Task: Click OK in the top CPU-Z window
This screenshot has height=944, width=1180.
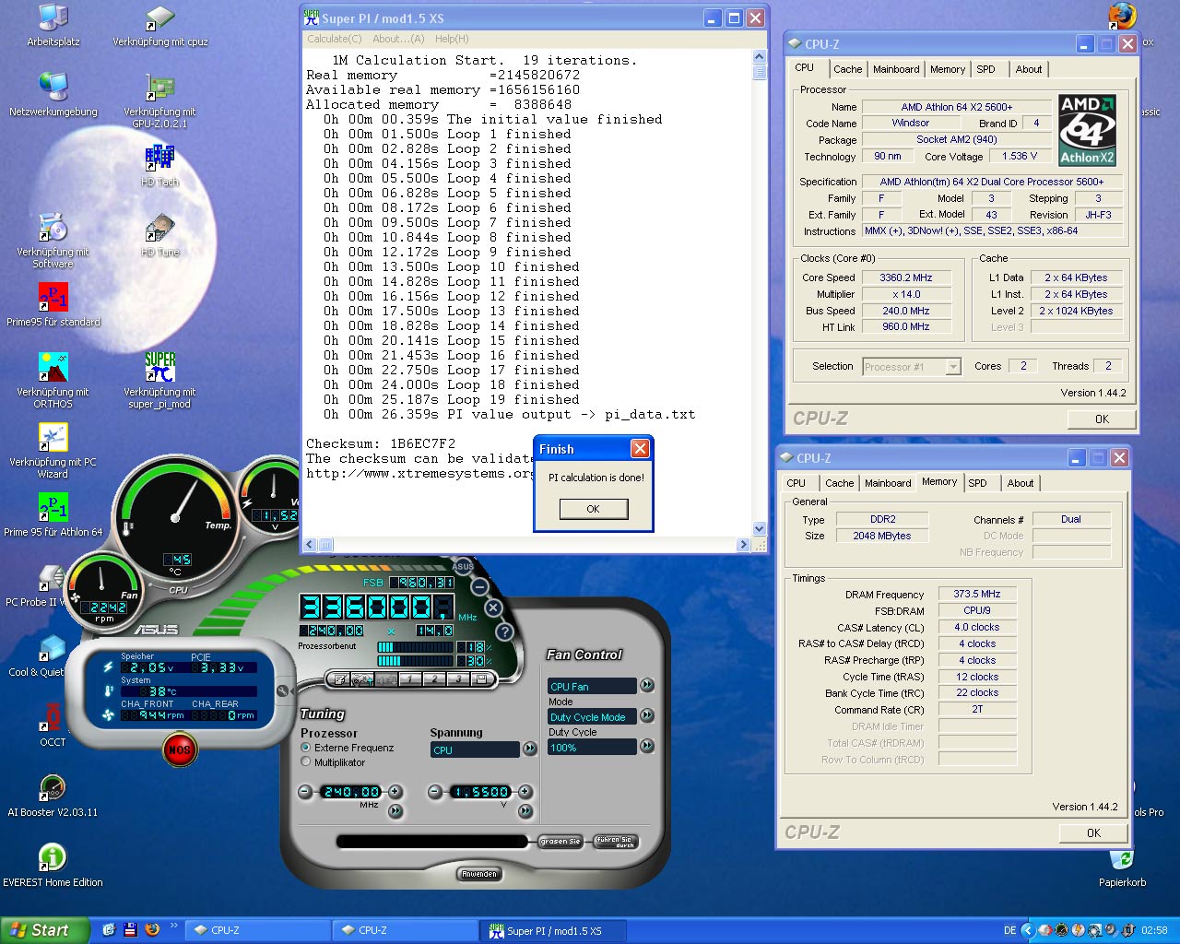Action: [x=1102, y=419]
